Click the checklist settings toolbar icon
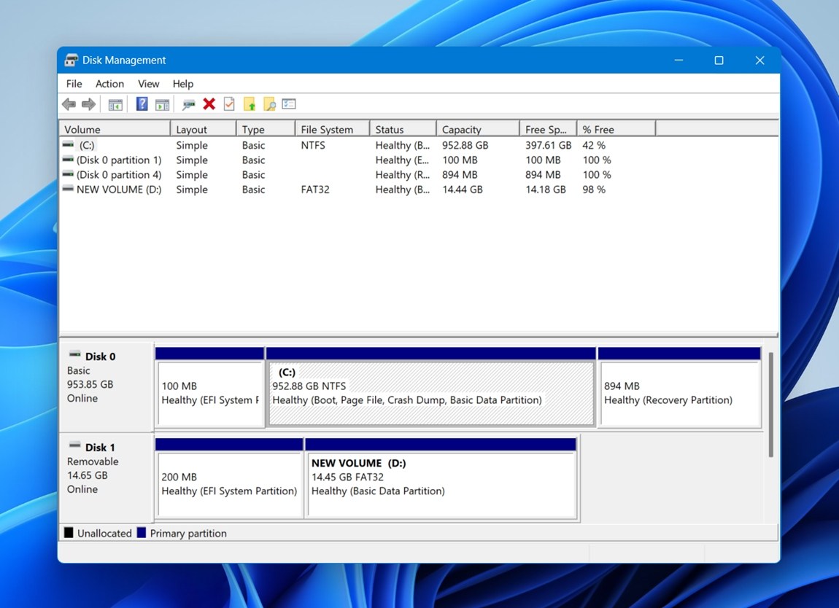 (x=289, y=104)
